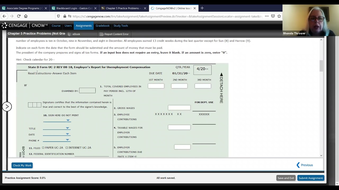Switch to the Associate Degree Programs tab
The image size is (339, 190).
[25, 8]
